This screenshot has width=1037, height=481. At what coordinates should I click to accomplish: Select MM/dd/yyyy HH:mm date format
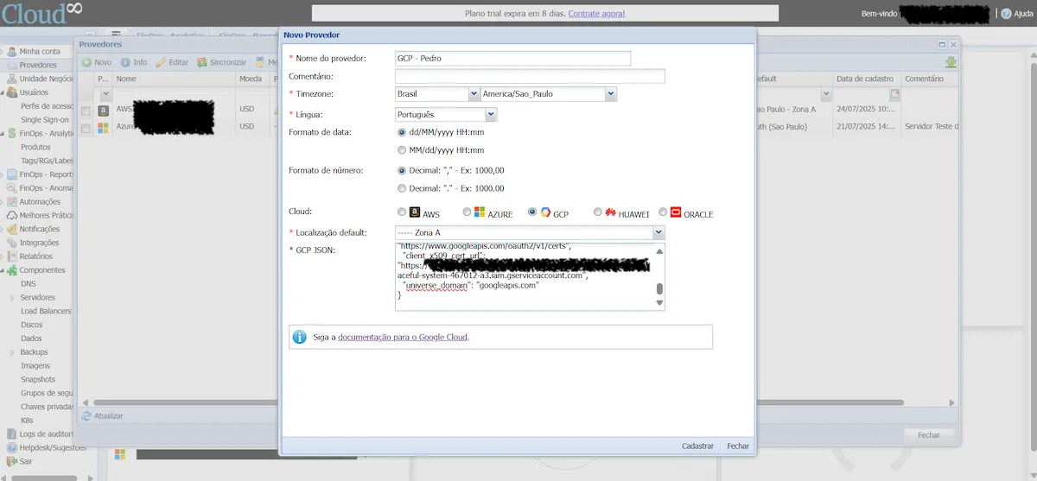[402, 149]
